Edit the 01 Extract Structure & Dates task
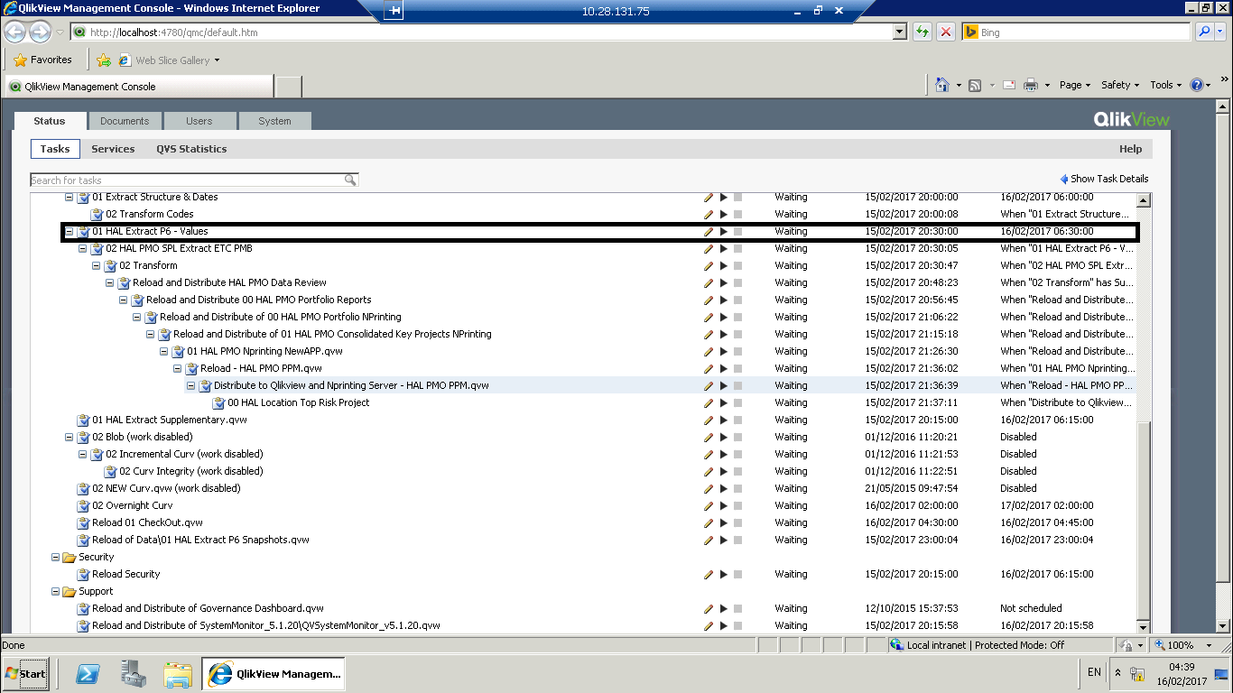This screenshot has width=1233, height=693. [x=709, y=197]
